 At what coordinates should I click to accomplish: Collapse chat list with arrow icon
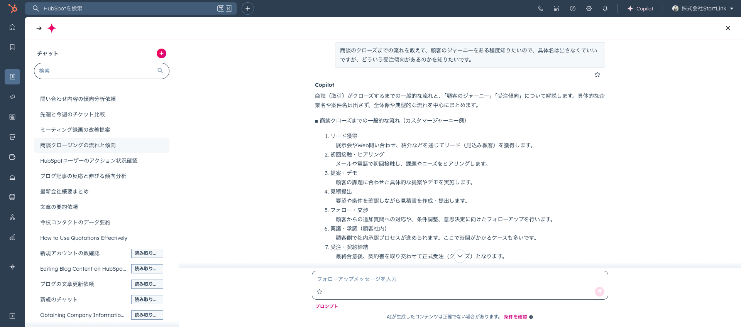[39, 28]
